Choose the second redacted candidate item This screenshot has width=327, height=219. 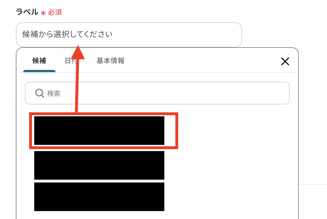[99, 165]
